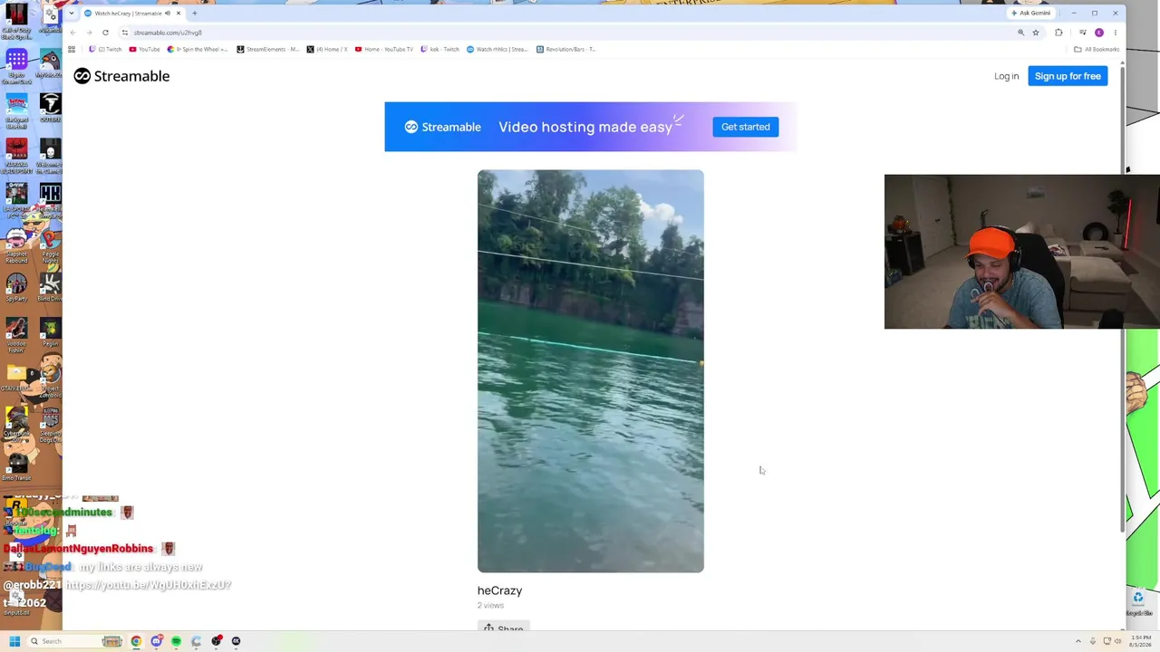Select the Call of Duty Black Ops desktop icon
The image size is (1160, 652).
click(x=16, y=22)
